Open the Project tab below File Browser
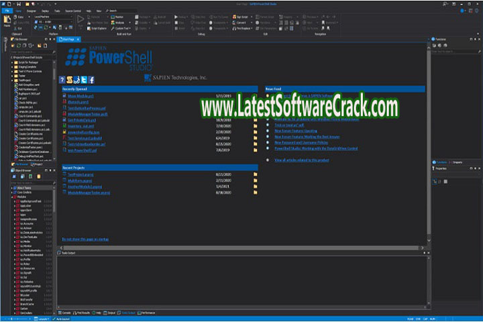 click(x=37, y=164)
